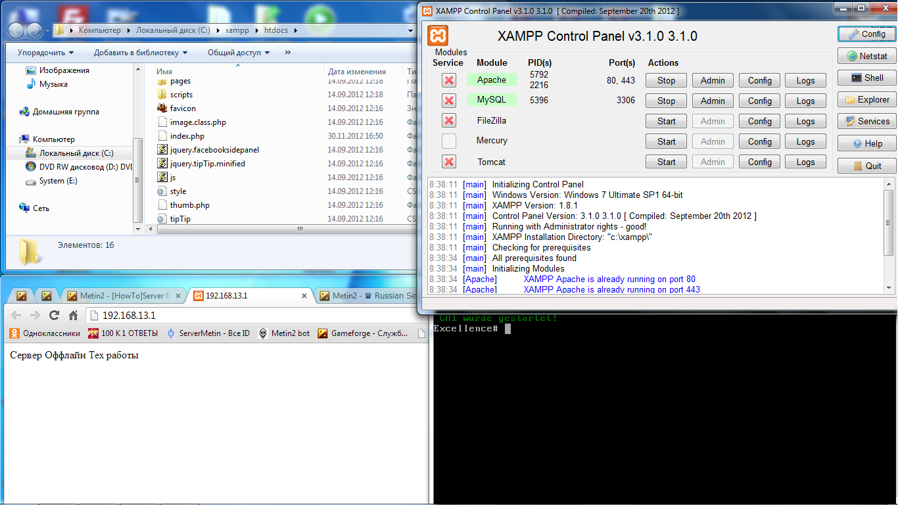The width and height of the screenshot is (898, 505).
Task: Toggle Apache service checkbox in XAMPP
Action: [x=449, y=80]
